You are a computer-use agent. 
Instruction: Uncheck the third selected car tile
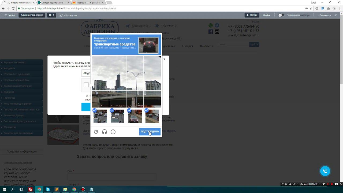coord(135,116)
